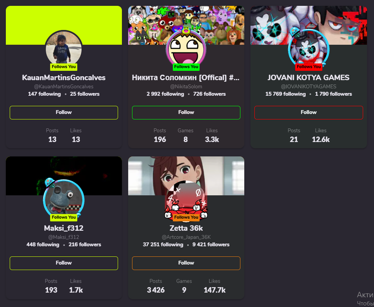The height and width of the screenshot is (307, 374).
Task: Open Zetta 36k's avatar picture
Action: 186,200
